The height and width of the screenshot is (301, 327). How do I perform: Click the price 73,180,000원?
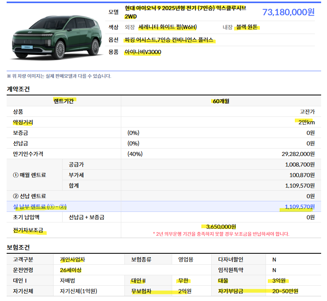click(288, 12)
